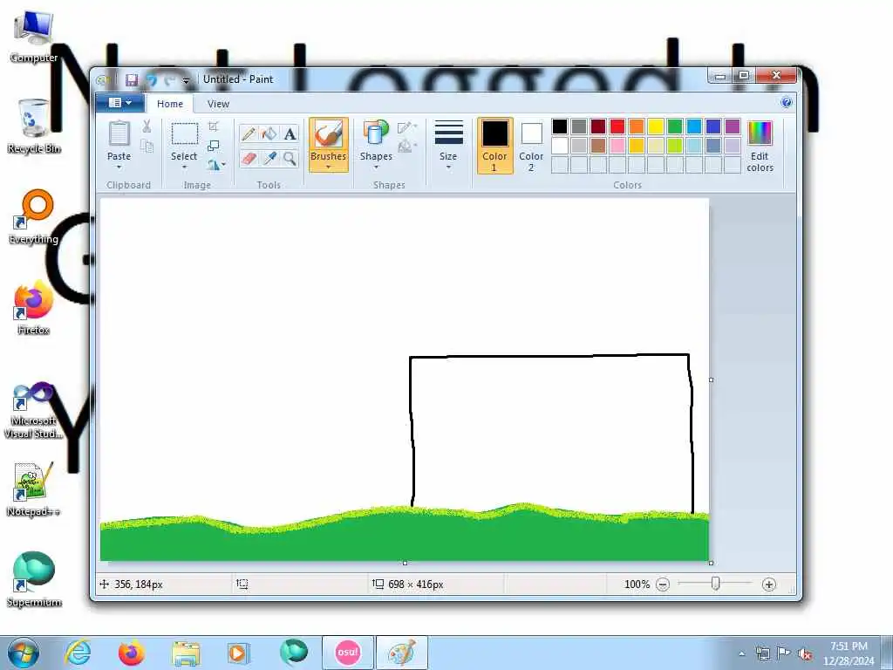Pick the black color swatch in palette
Image resolution: width=893 pixels, height=670 pixels.
point(560,126)
